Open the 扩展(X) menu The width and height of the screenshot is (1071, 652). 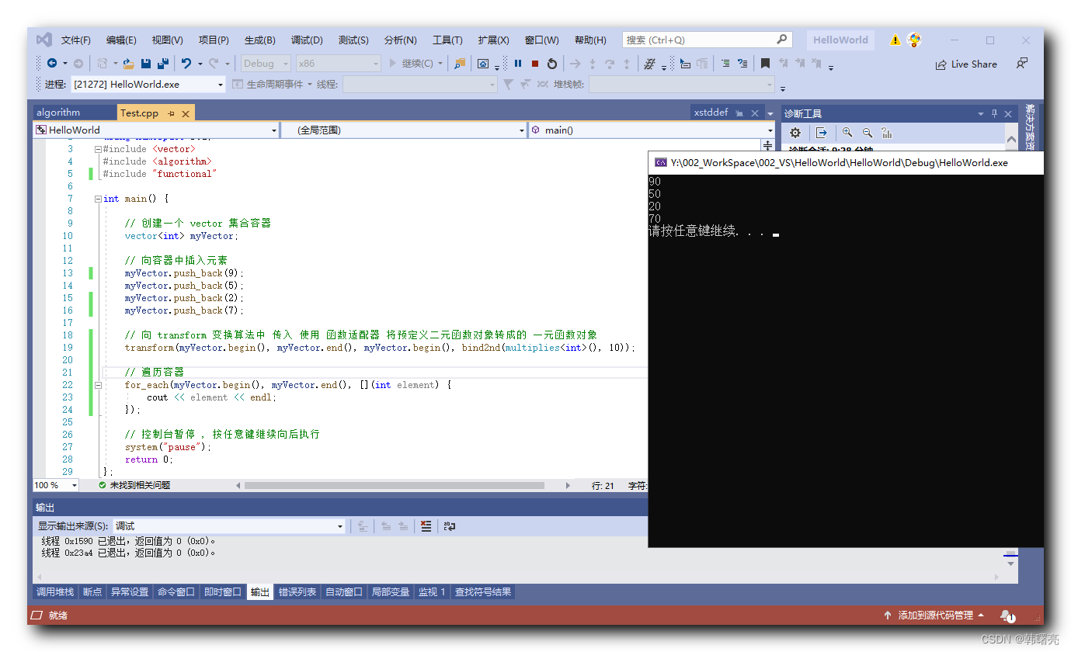tap(493, 40)
